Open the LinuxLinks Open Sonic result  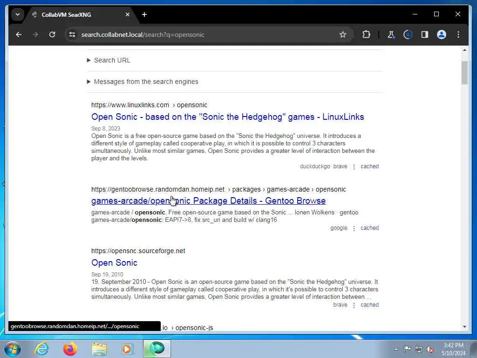[x=227, y=117]
